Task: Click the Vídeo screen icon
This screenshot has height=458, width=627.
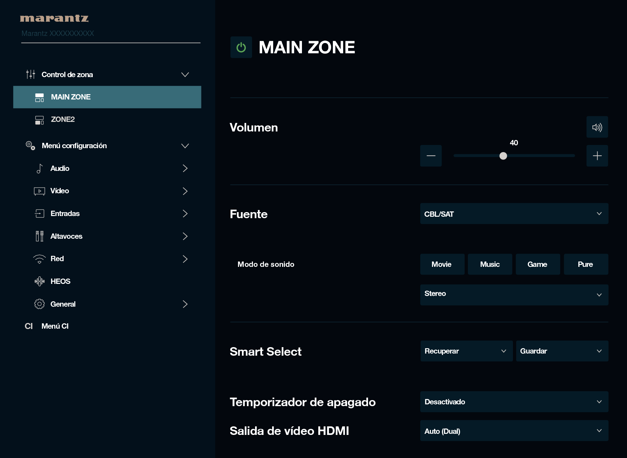Action: (x=39, y=191)
